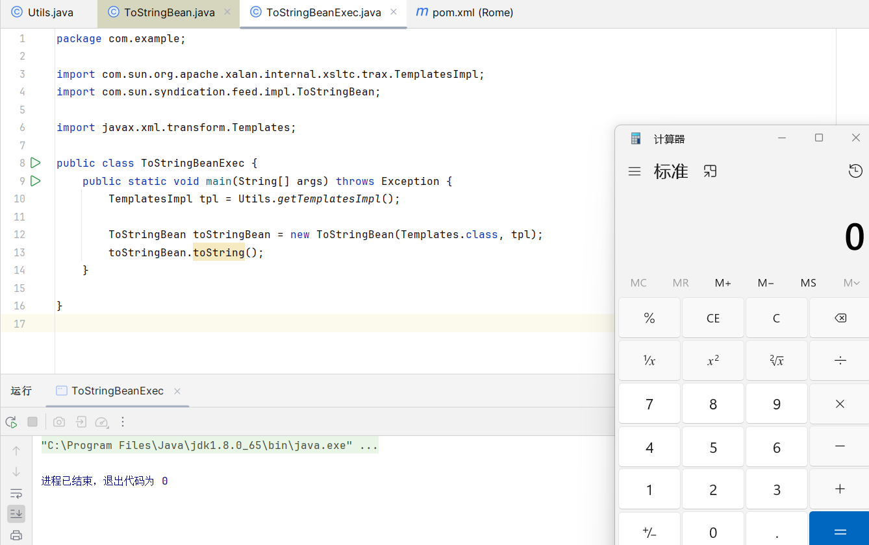Click MS memory store in Calculator

point(809,283)
